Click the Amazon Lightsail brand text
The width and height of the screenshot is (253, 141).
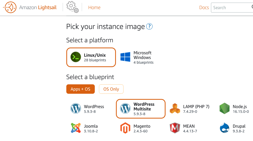click(x=38, y=7)
